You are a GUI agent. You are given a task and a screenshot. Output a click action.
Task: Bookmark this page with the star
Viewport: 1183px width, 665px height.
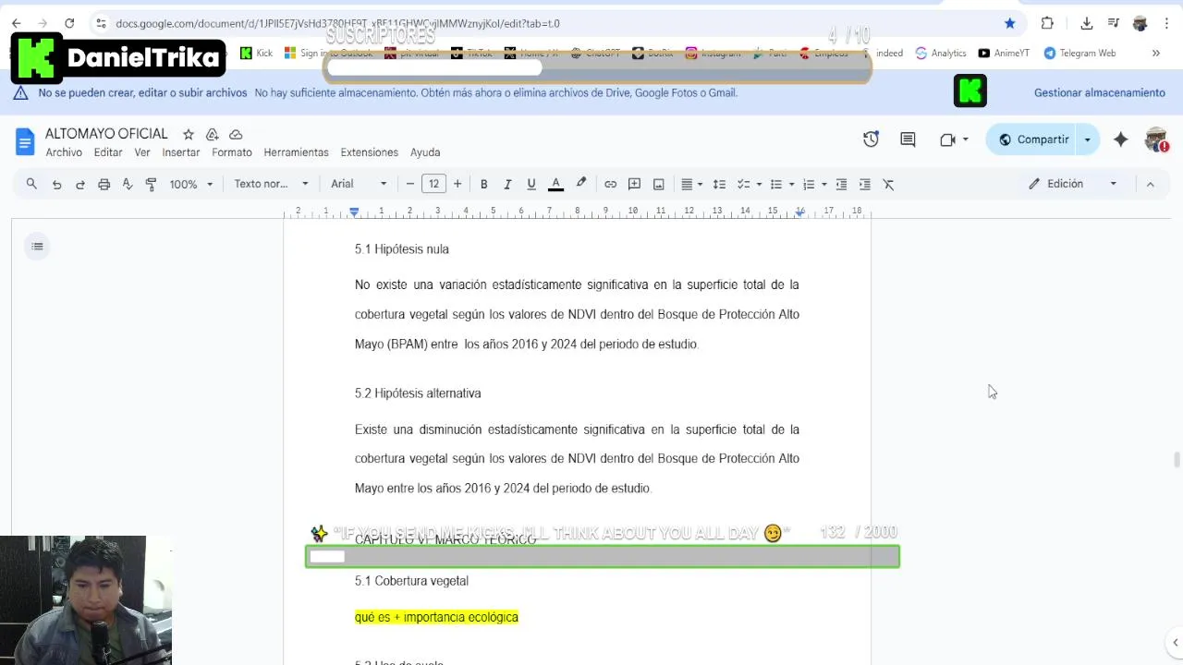click(1009, 23)
